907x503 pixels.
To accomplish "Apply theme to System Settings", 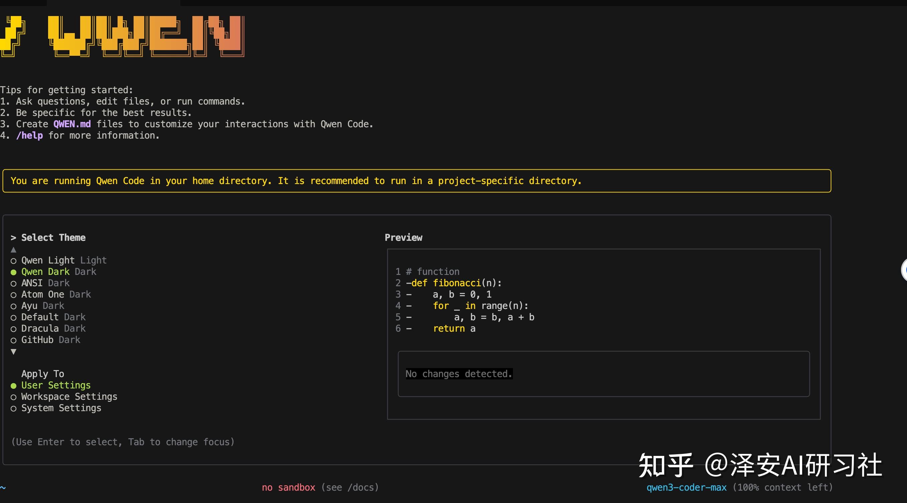I will pos(61,408).
